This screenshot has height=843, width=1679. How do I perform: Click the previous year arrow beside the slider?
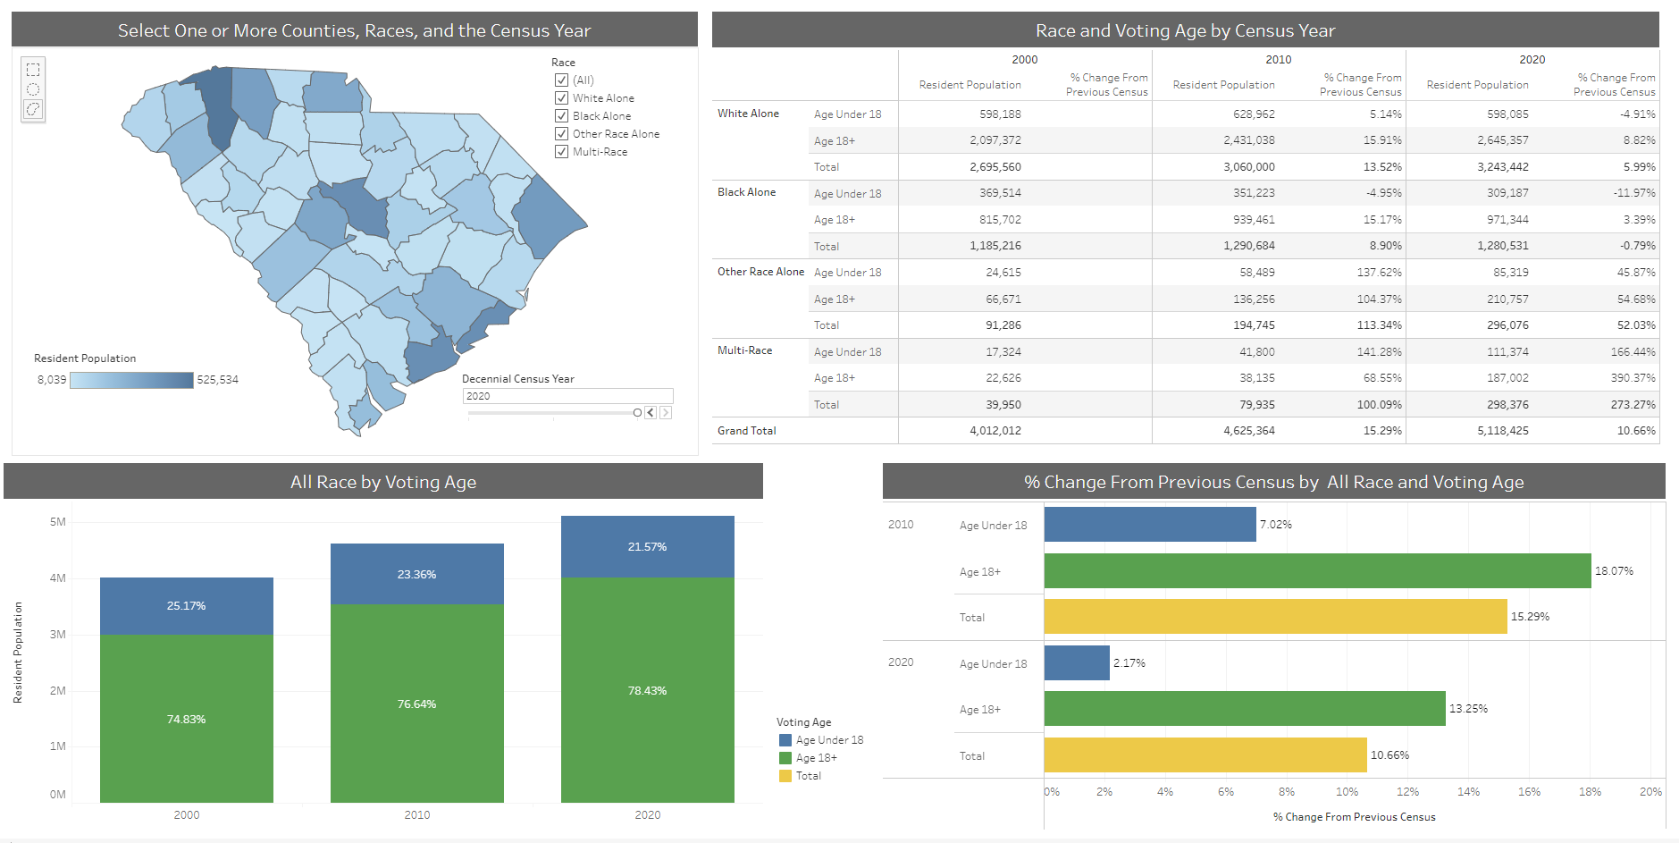click(x=651, y=412)
